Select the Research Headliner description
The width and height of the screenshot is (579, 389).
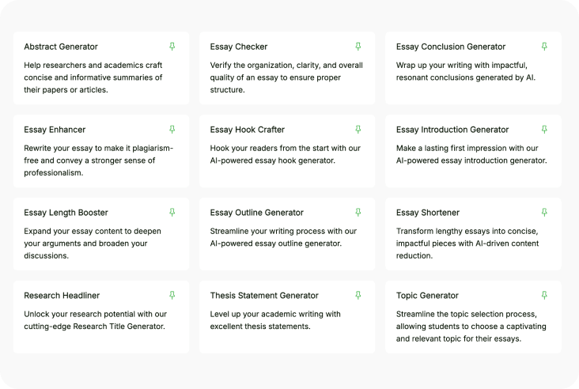tap(95, 320)
